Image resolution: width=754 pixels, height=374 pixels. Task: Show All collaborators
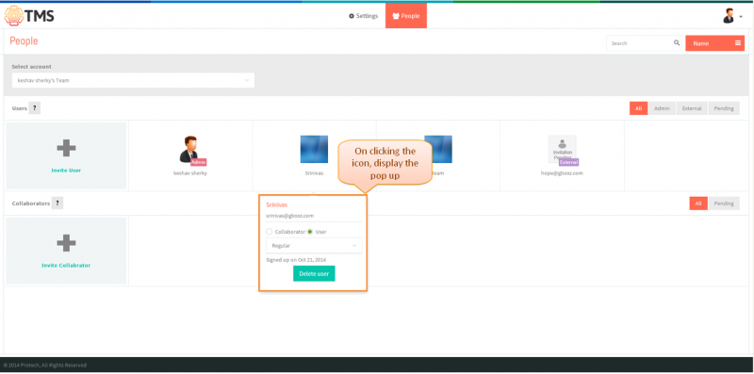pos(698,203)
